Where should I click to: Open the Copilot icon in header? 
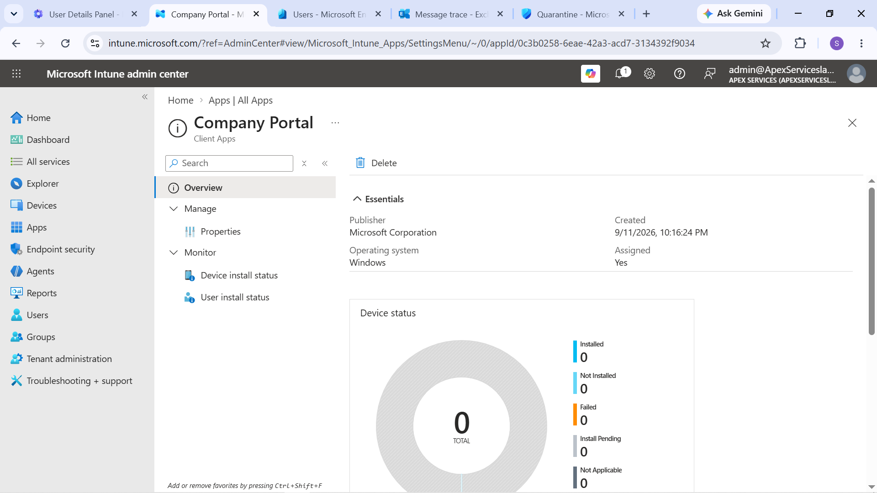coord(590,73)
